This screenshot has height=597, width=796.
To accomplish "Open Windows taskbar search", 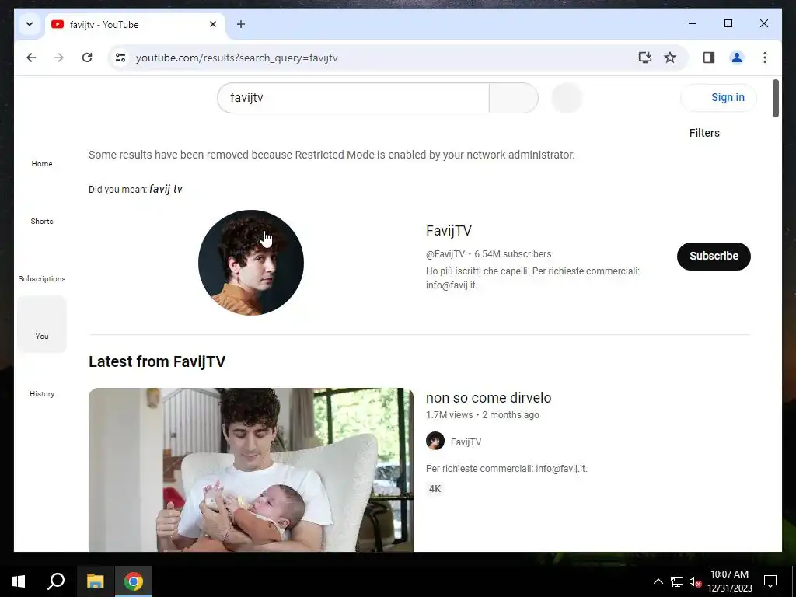I will pos(56,581).
